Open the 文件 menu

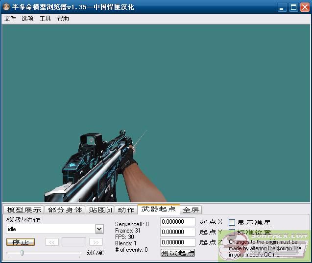coord(10,19)
